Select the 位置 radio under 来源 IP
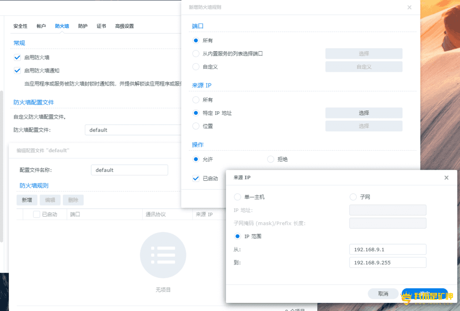 pyautogui.click(x=195, y=126)
